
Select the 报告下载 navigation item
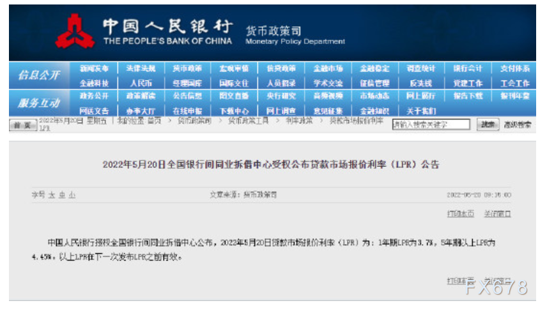point(468,96)
